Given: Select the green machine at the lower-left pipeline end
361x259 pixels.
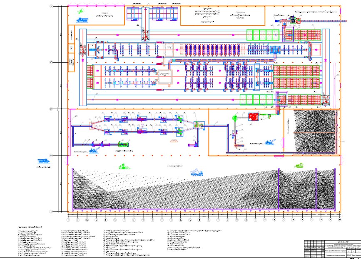Looking at the screenshot, I should click(123, 144).
